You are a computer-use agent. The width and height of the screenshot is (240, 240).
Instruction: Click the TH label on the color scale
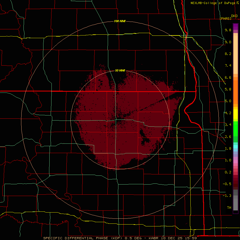point(229,208)
